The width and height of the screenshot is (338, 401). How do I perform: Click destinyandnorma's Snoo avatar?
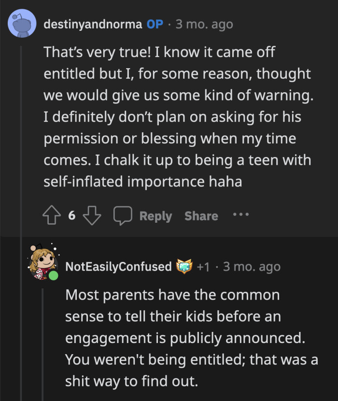click(23, 23)
